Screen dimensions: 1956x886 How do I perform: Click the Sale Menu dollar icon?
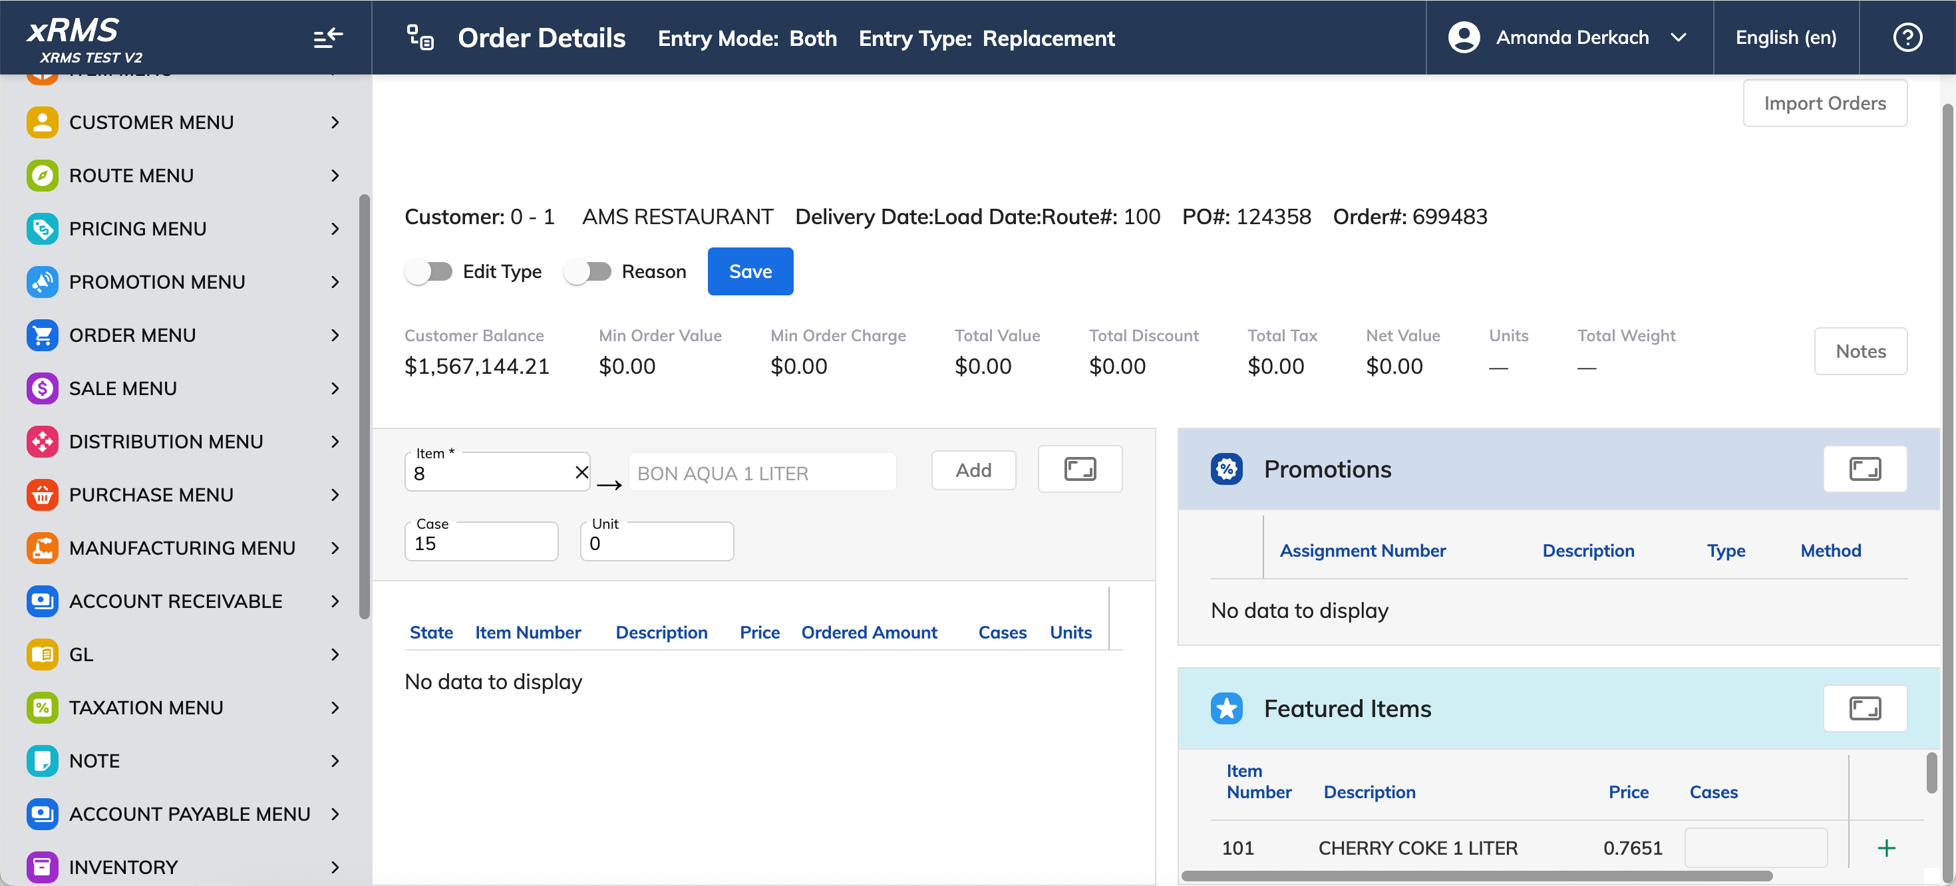(43, 388)
